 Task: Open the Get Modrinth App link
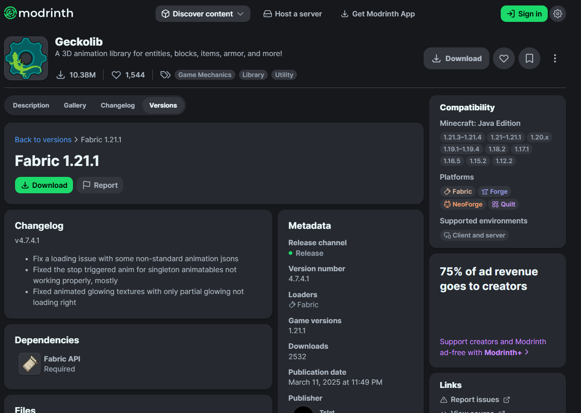tap(378, 14)
